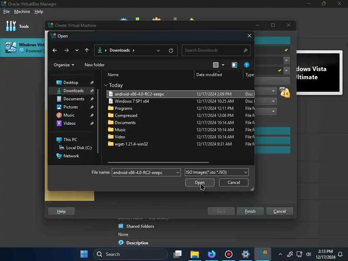Viewport: 348px width, 261px height.
Task: Click Cancel in Create Virtual Machine wizard
Action: 279,211
